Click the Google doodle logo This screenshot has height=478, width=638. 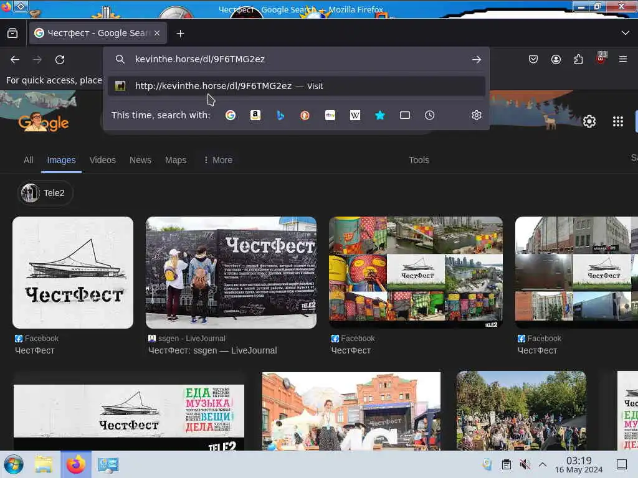[44, 121]
